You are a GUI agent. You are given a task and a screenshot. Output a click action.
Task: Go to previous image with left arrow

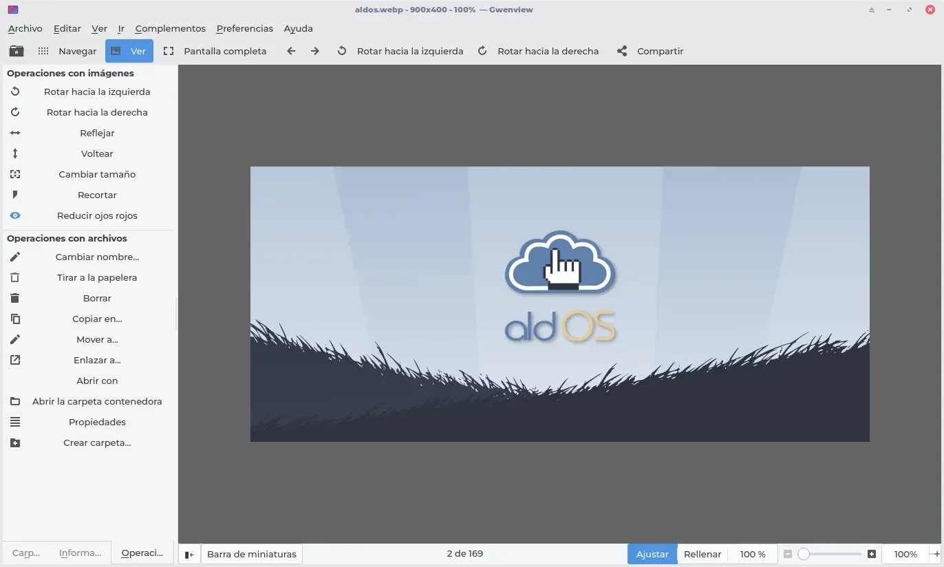[x=291, y=51]
